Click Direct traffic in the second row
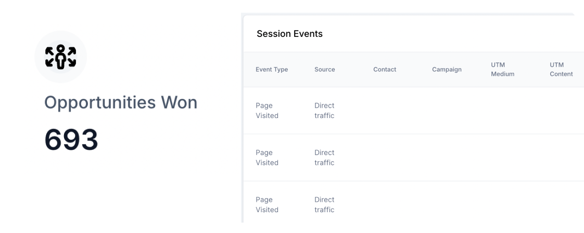This screenshot has width=584, height=233. tap(324, 158)
